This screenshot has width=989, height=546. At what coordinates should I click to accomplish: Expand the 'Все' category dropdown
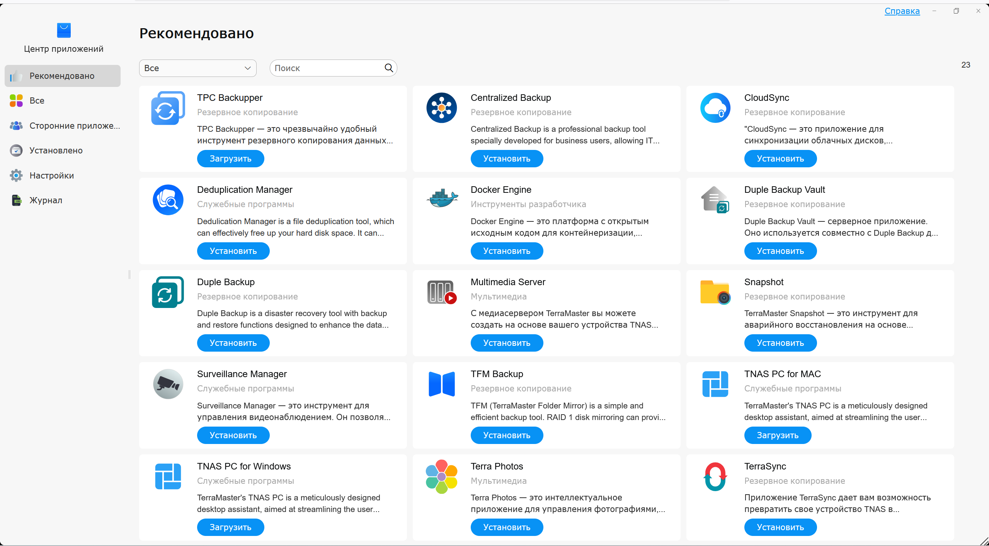197,68
